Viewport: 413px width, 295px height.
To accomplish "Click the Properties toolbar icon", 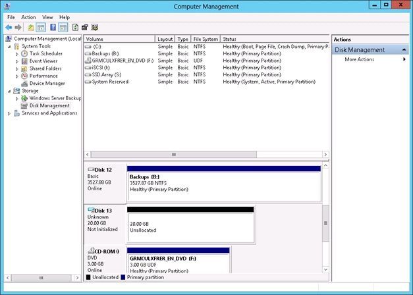I will point(85,28).
